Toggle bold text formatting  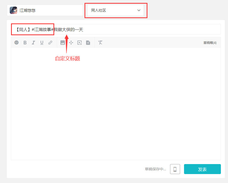click(25, 42)
